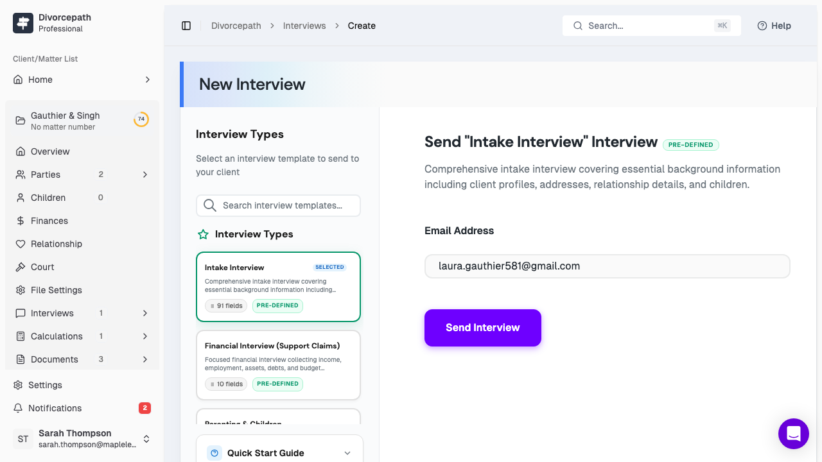
Task: Click the top bar Search field
Action: [x=651, y=26]
